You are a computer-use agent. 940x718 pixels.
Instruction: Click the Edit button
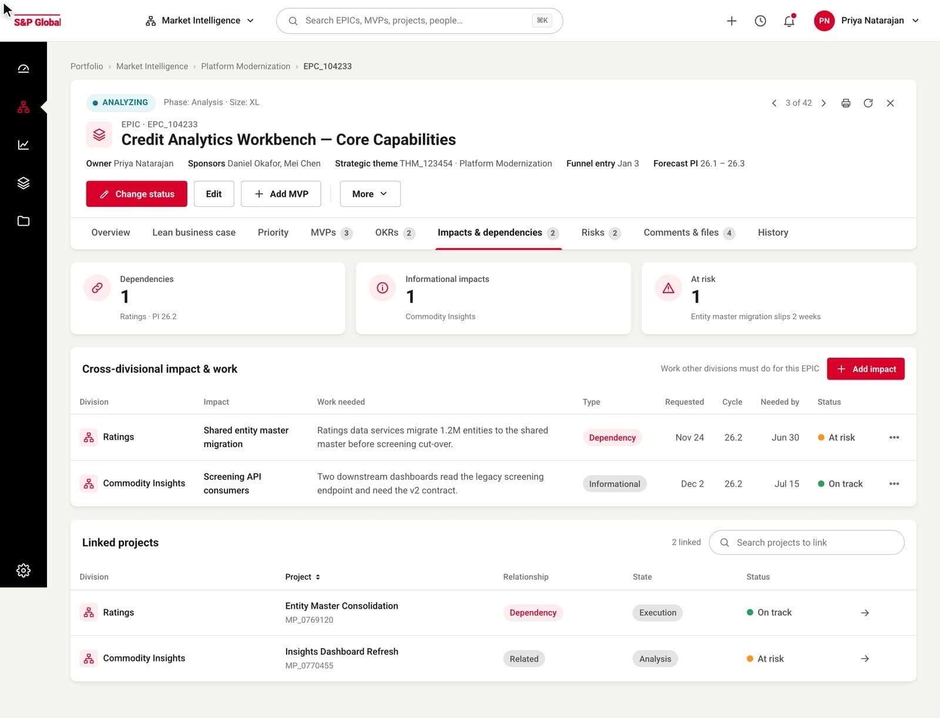click(x=214, y=194)
